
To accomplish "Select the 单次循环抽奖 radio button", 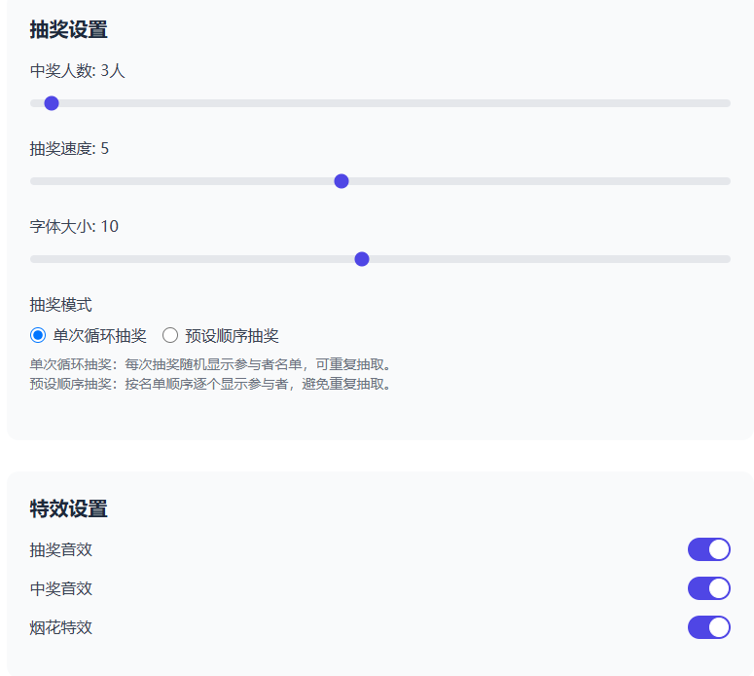I will (38, 336).
